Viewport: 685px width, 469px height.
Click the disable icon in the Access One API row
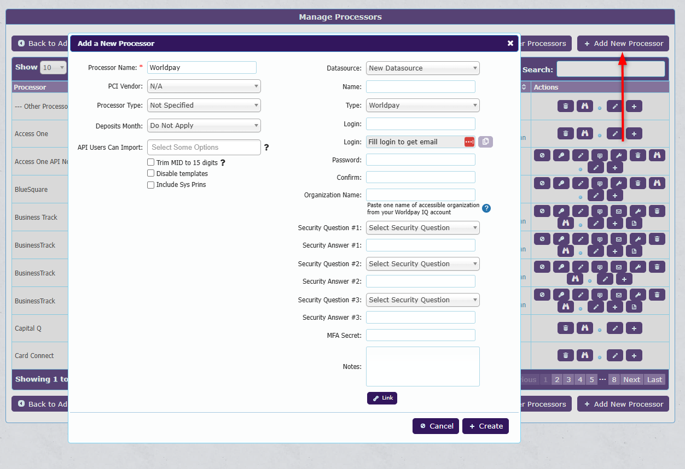pyautogui.click(x=542, y=155)
